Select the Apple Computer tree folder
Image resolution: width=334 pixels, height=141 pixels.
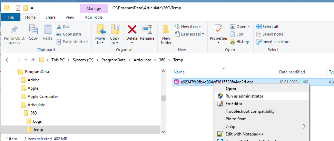[x=43, y=97]
